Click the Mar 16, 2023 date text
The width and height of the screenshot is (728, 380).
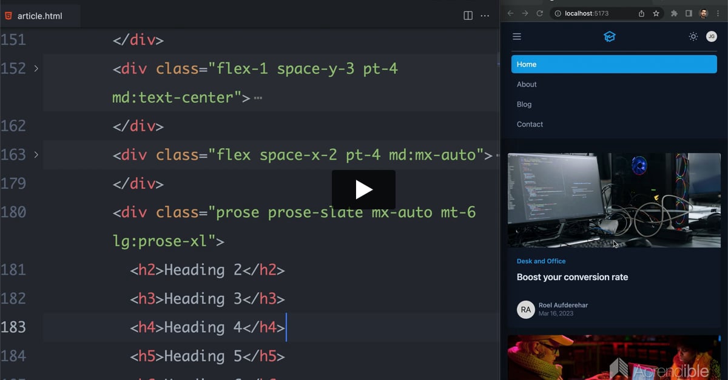[x=556, y=313]
